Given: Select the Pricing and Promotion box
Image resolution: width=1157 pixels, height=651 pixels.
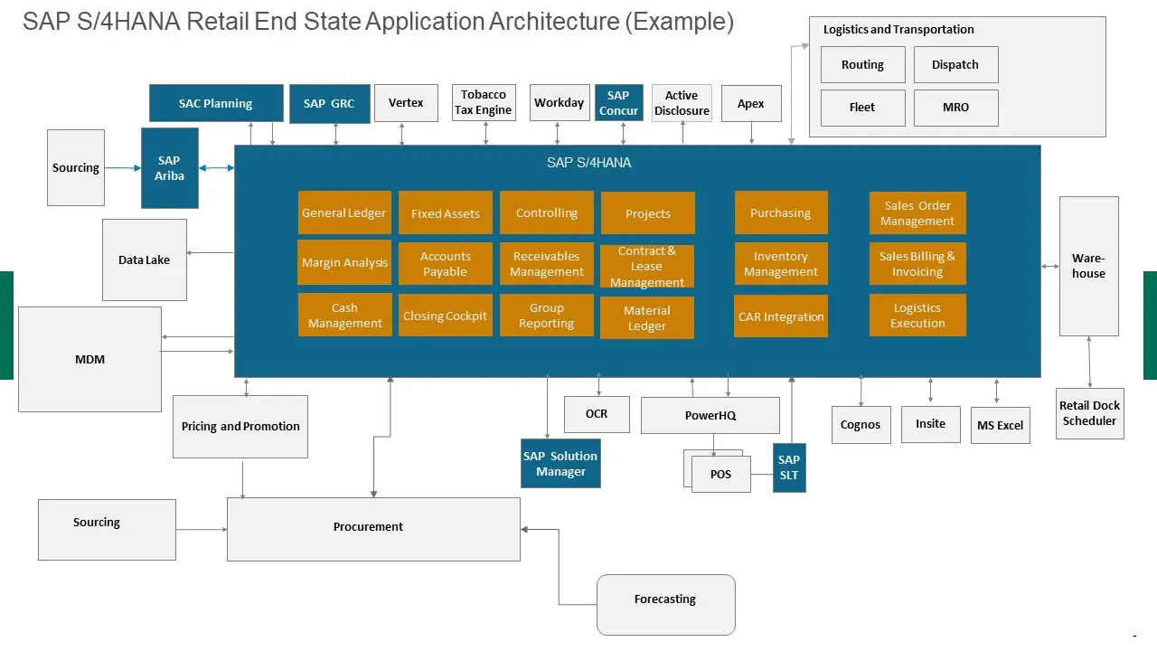Looking at the screenshot, I should click(x=240, y=427).
